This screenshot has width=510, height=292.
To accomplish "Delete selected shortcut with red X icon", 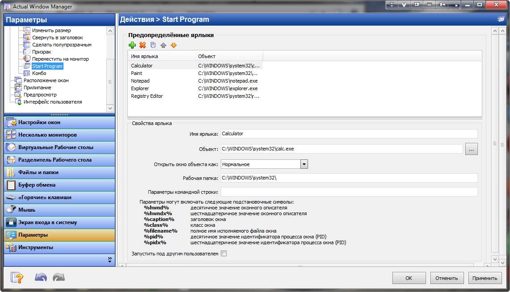I will pyautogui.click(x=143, y=45).
